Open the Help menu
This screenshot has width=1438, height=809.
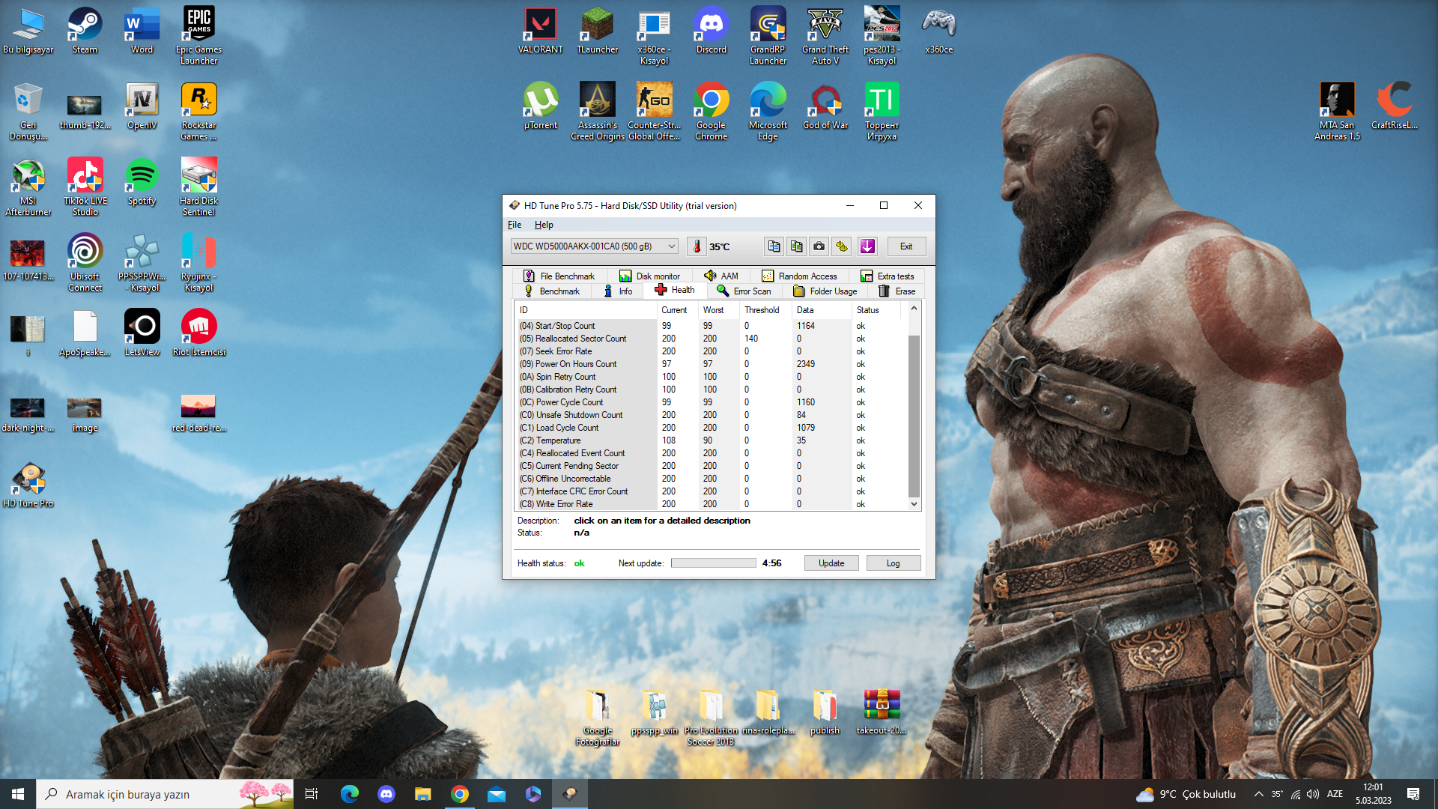[544, 225]
